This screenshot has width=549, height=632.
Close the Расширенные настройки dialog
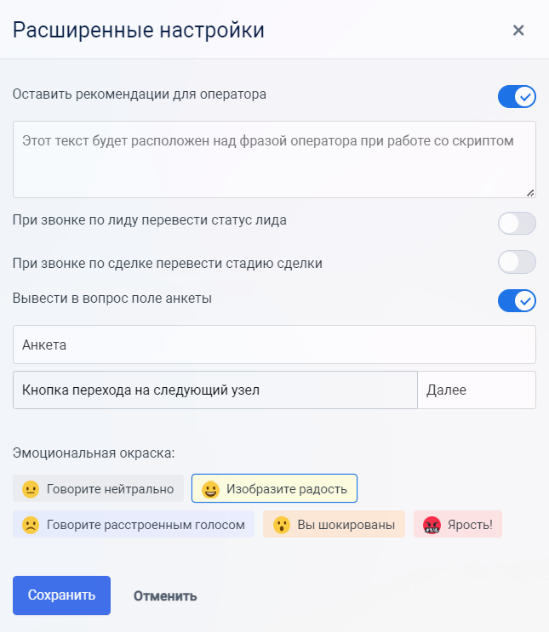pyautogui.click(x=518, y=31)
